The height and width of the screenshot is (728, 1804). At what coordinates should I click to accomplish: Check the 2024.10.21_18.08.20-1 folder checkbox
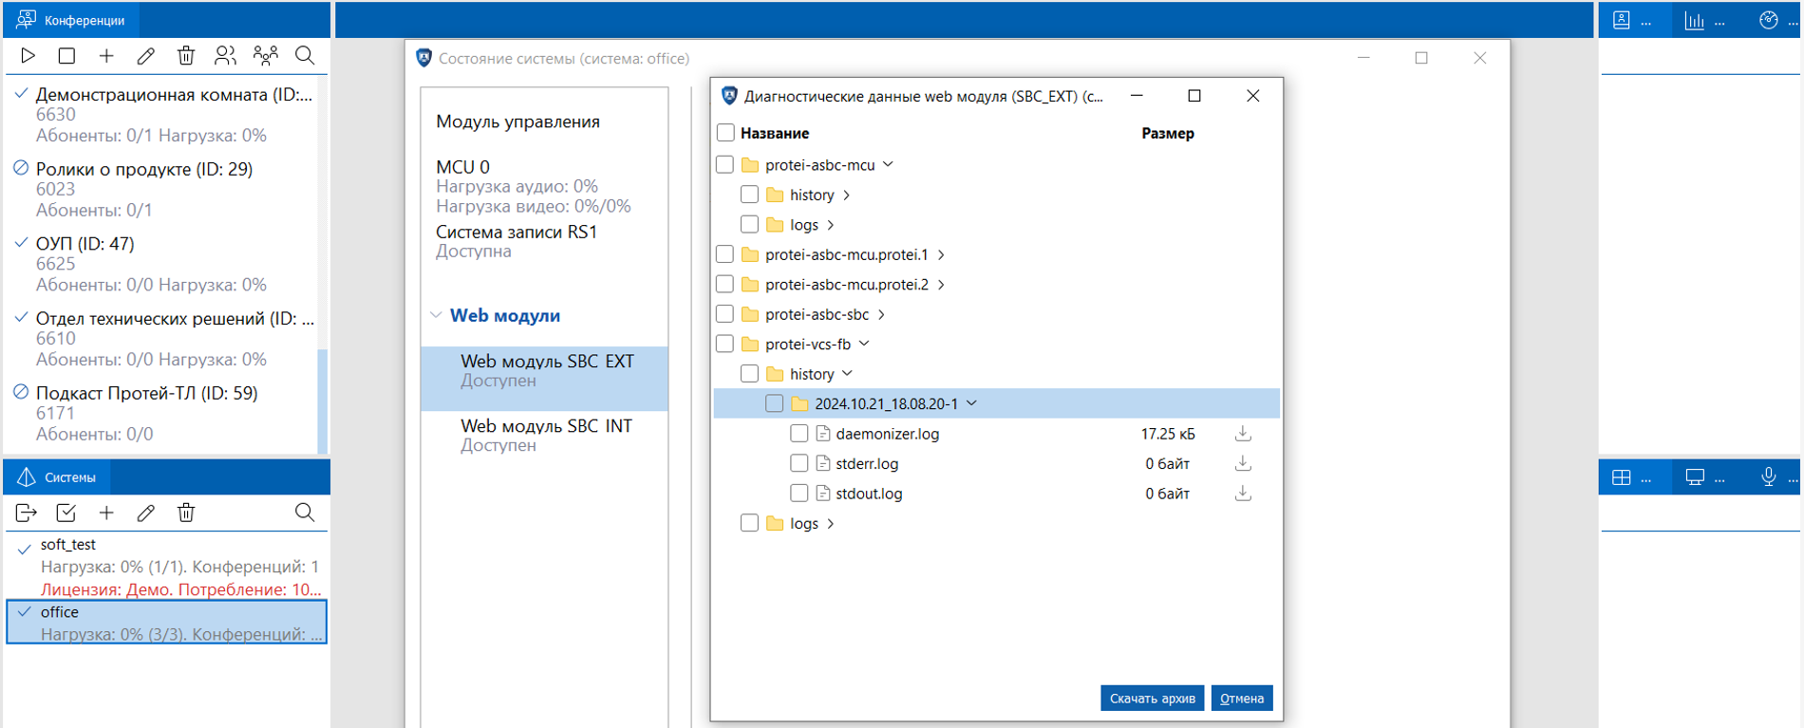[775, 404]
